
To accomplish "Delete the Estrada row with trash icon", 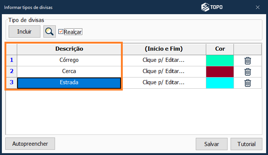I will tap(247, 83).
